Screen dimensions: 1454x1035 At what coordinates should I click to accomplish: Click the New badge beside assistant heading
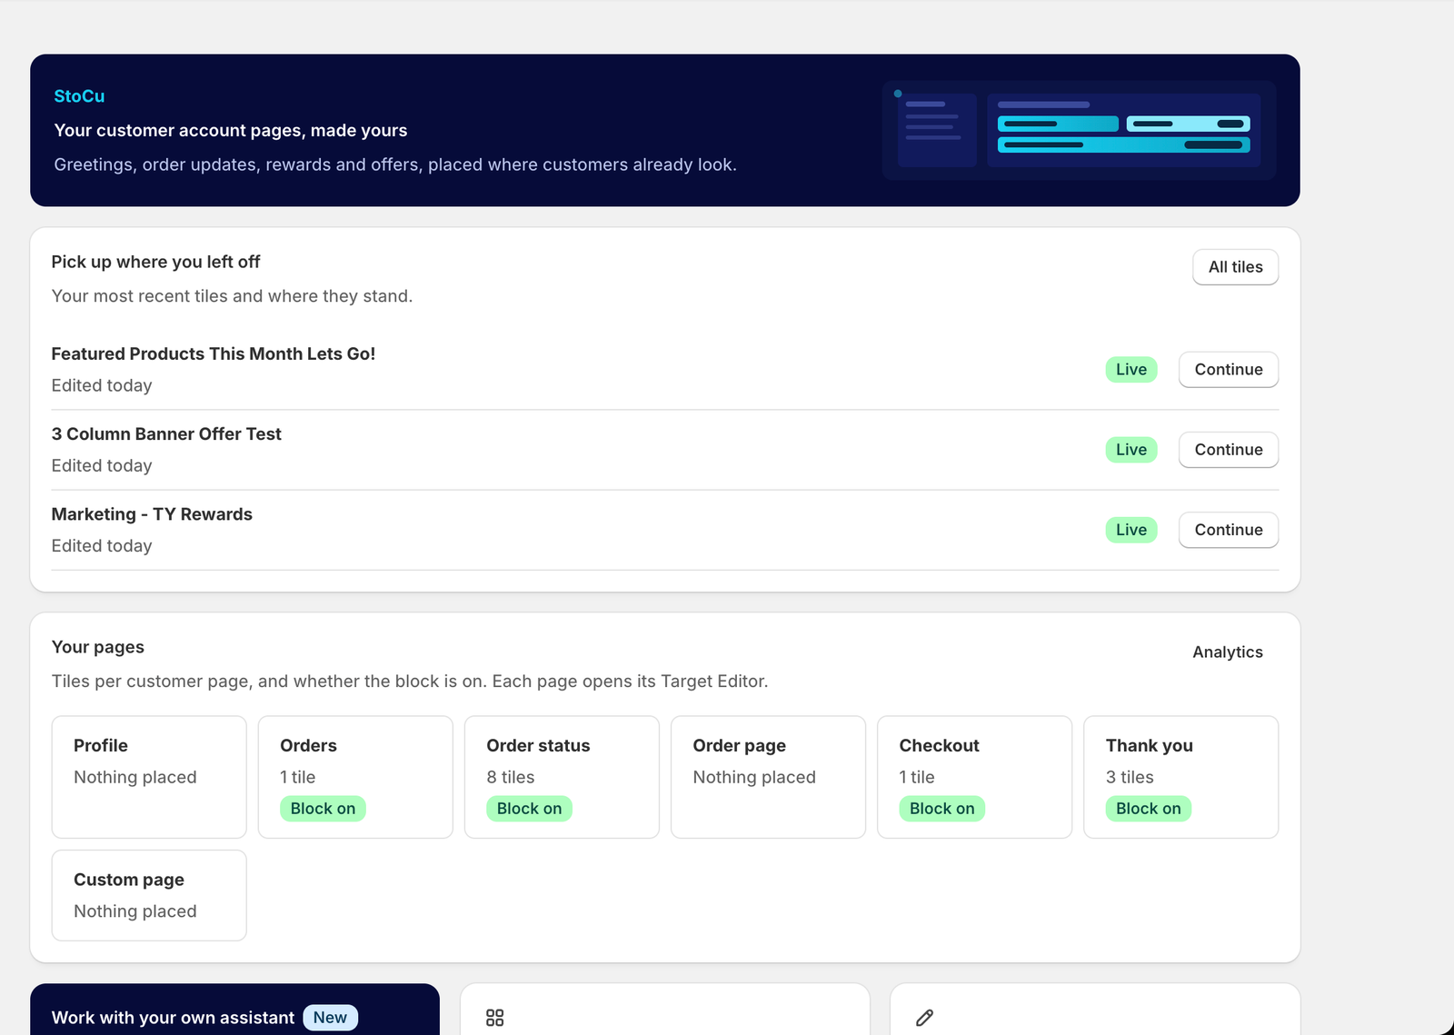point(330,1018)
